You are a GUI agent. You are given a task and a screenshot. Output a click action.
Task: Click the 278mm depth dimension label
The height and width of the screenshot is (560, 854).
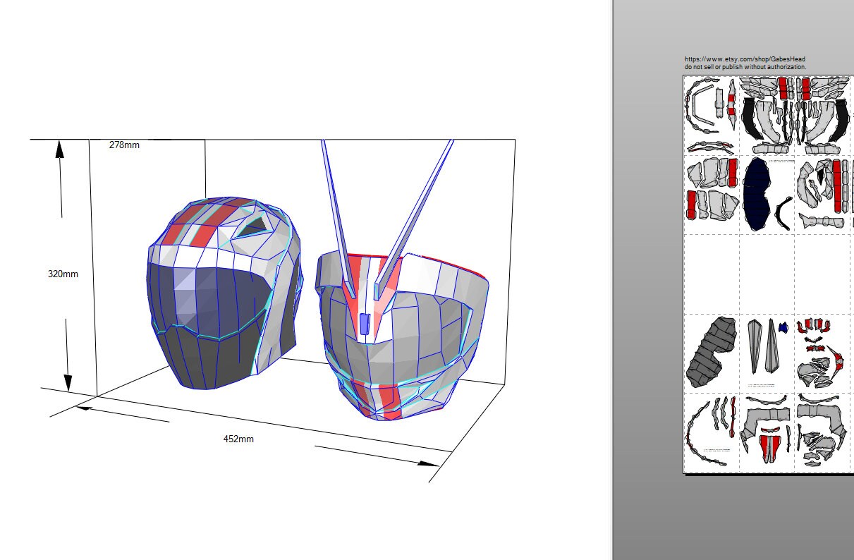tap(123, 144)
